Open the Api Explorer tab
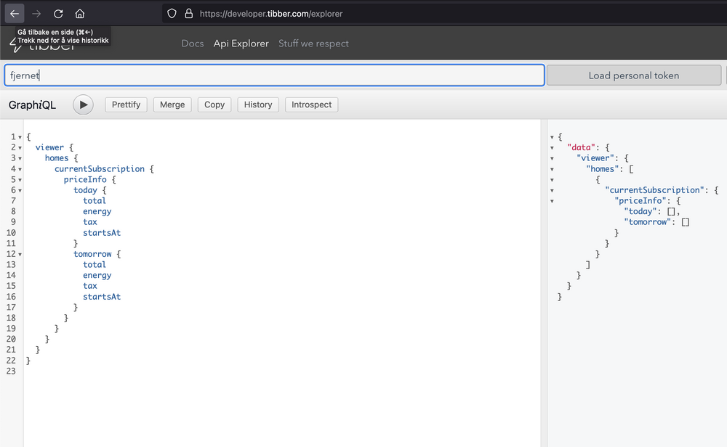727x447 pixels. 241,44
